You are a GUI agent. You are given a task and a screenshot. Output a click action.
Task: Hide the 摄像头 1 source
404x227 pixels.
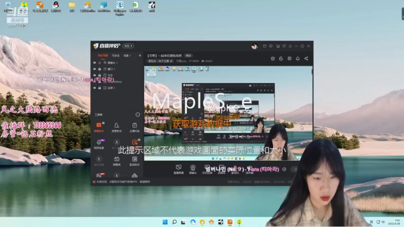[94, 63]
